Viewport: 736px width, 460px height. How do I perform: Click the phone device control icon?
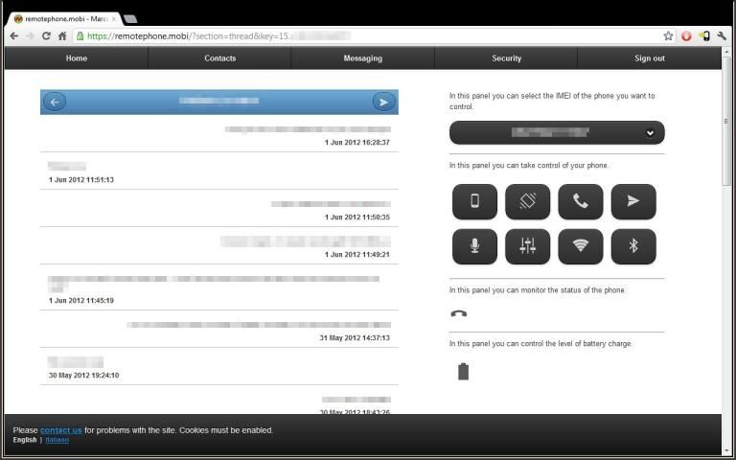(474, 201)
